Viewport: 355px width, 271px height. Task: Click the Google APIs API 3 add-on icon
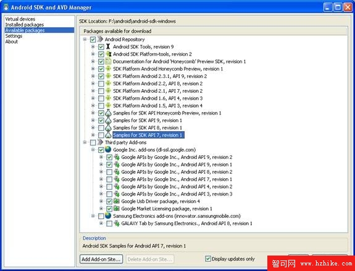pos(117,194)
